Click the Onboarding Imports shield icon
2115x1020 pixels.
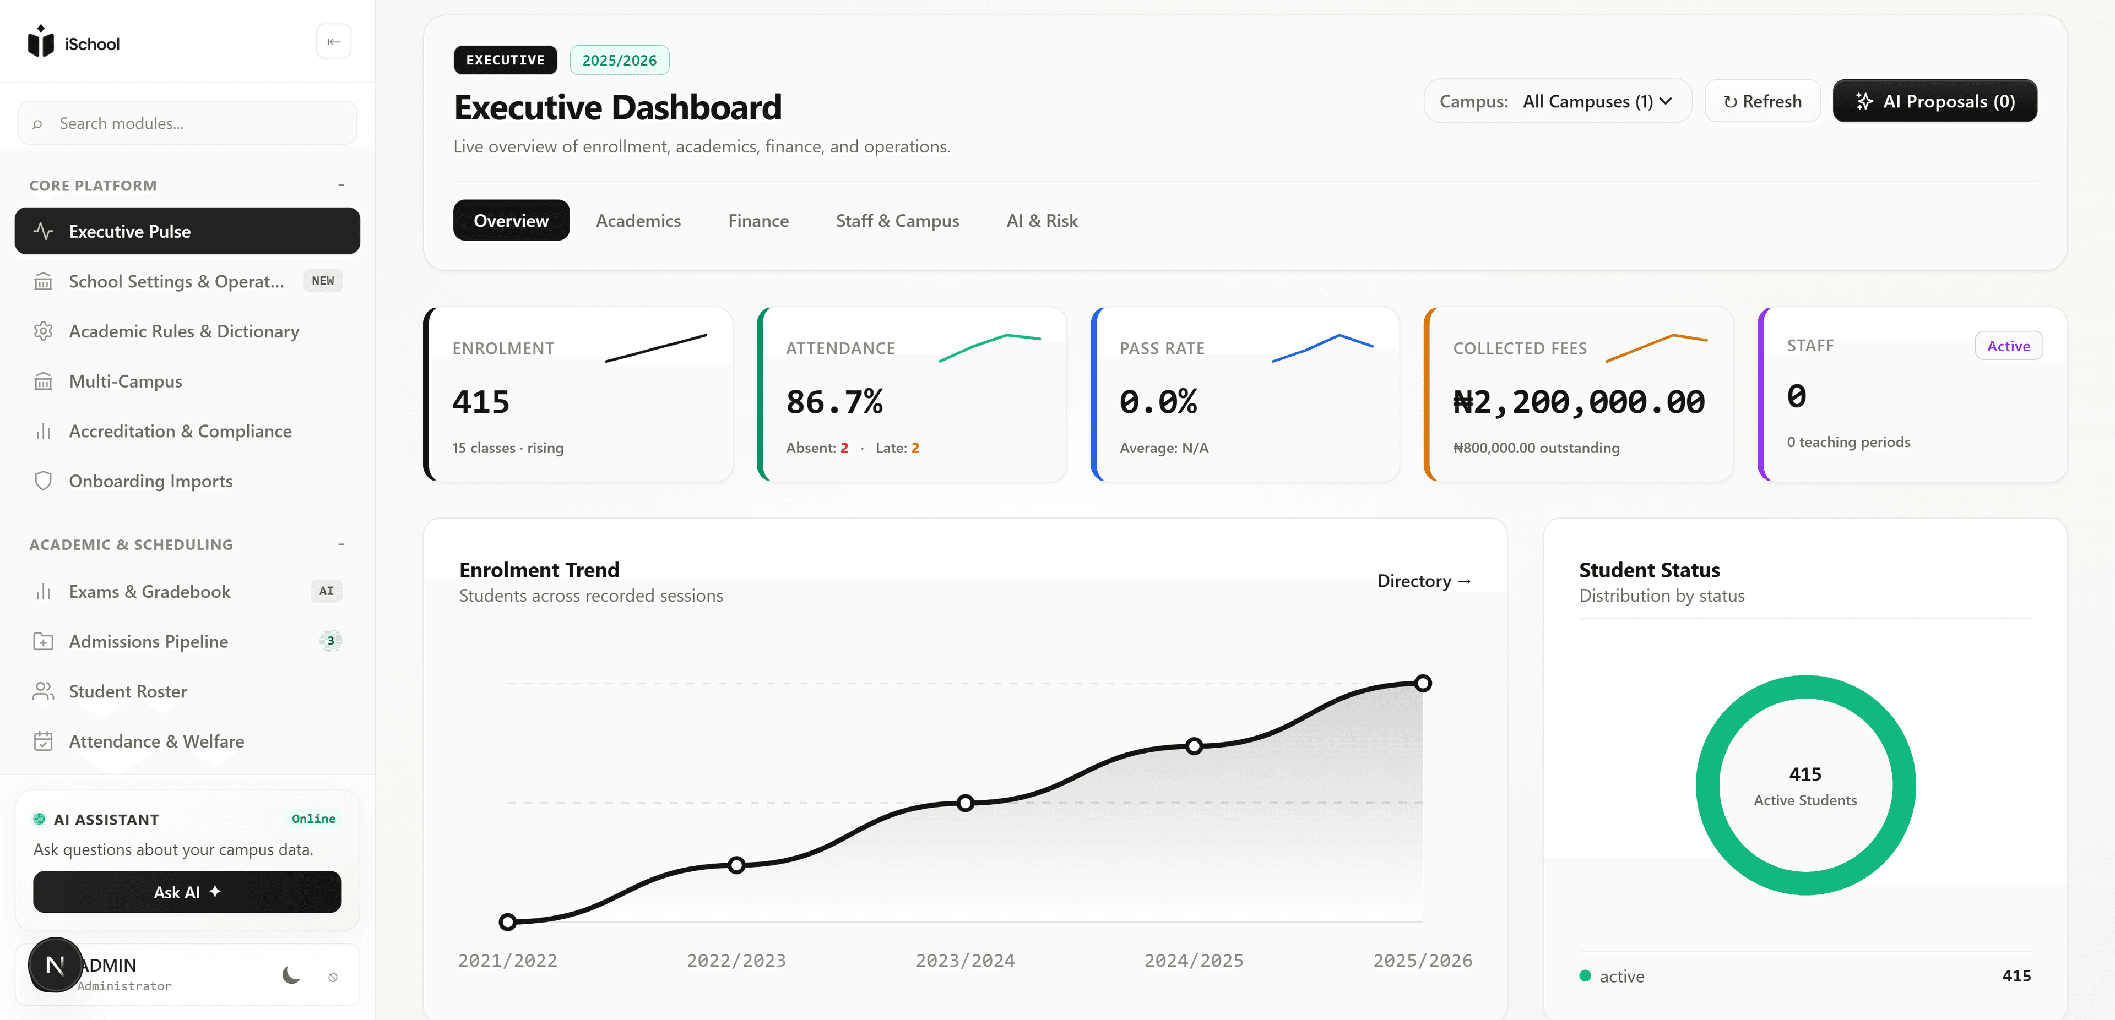tap(44, 481)
